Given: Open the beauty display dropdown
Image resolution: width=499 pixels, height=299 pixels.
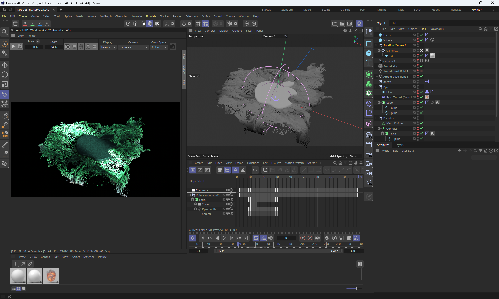Looking at the screenshot, I should (108, 47).
